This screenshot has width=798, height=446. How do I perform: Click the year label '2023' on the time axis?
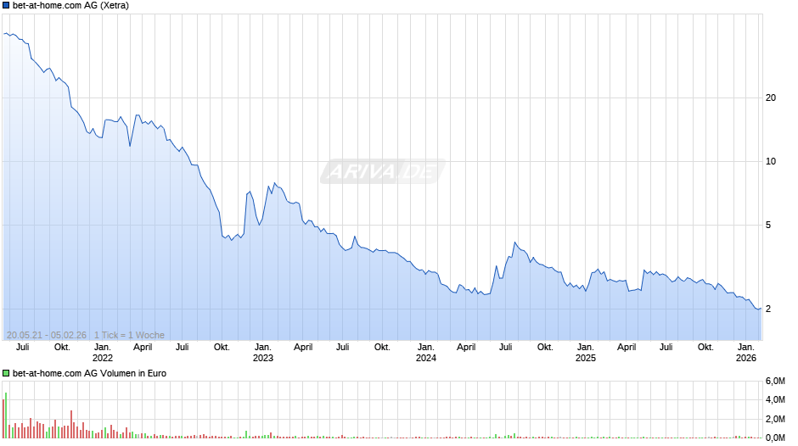[x=262, y=358]
